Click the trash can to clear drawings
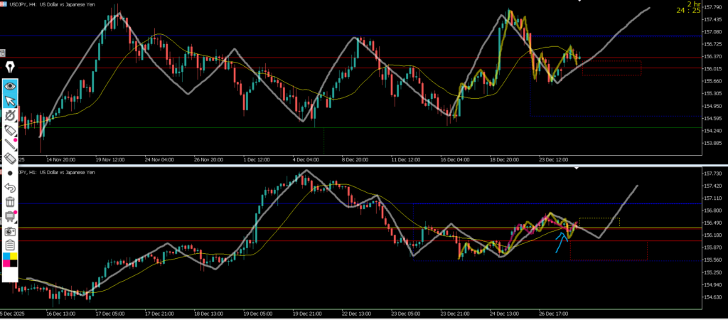728x320 pixels. [x=11, y=202]
